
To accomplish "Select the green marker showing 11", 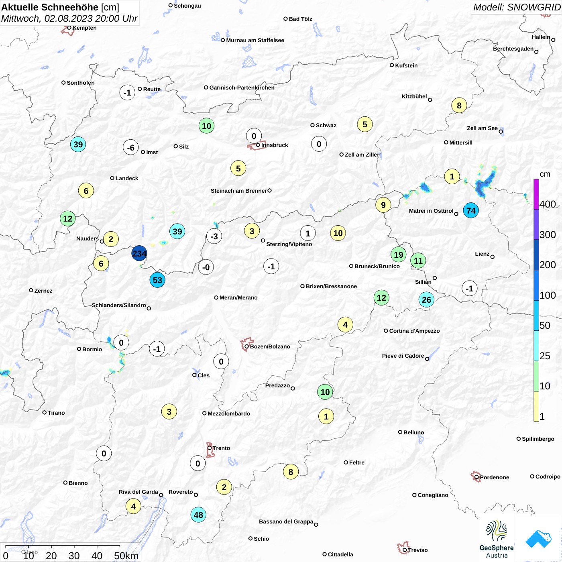I will point(418,261).
